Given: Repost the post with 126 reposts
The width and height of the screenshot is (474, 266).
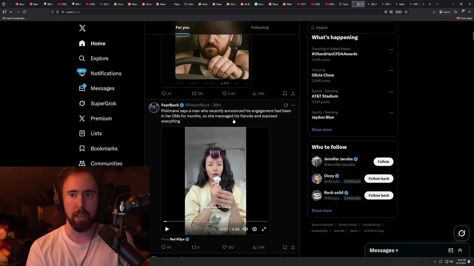Looking at the screenshot, I should pyautogui.click(x=197, y=93).
